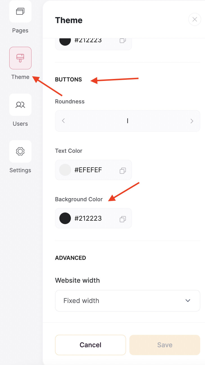The image size is (205, 365).
Task: Increase button roundness with right chevron
Action: pyautogui.click(x=192, y=121)
